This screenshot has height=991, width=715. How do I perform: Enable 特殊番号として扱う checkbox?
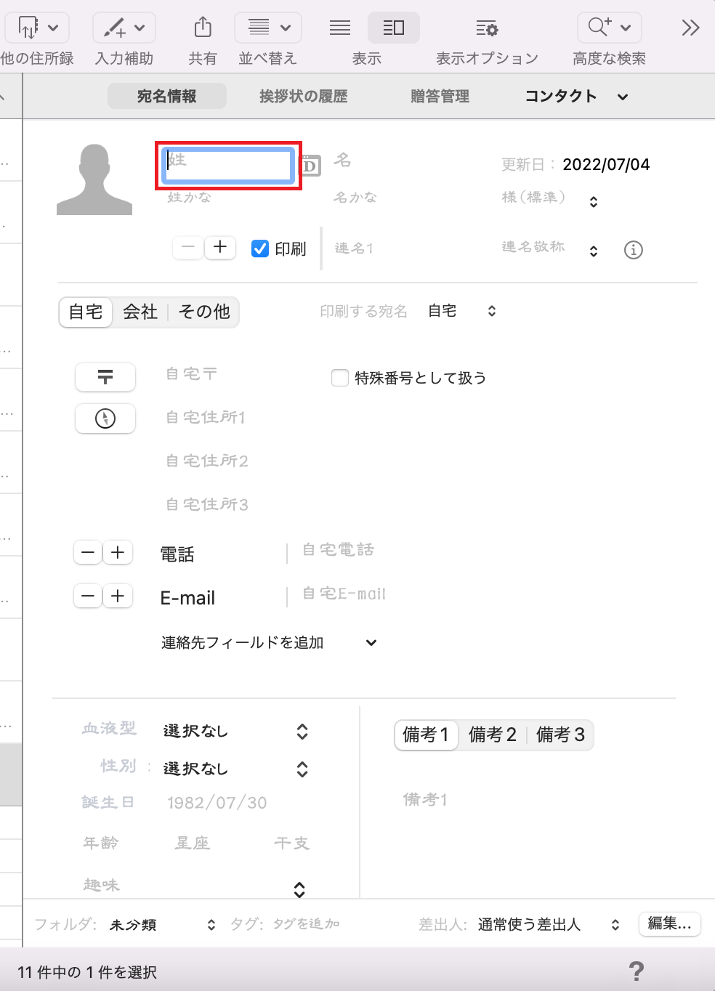click(339, 378)
